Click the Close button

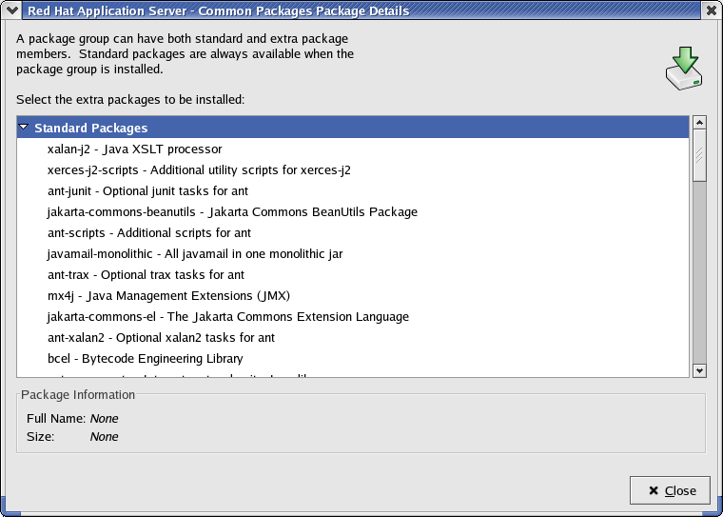pyautogui.click(x=670, y=490)
